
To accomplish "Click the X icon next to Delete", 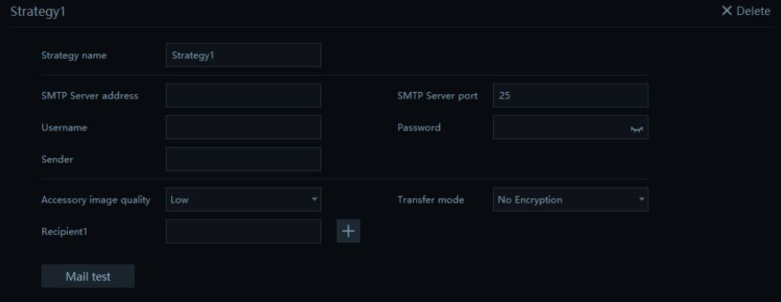I will [727, 11].
